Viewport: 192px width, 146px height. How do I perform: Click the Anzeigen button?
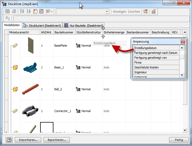pos(119,12)
